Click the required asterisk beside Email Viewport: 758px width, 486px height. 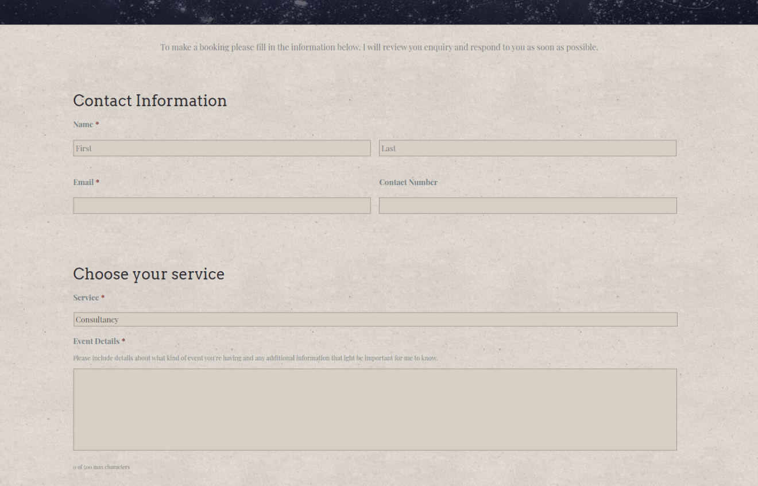coord(98,182)
